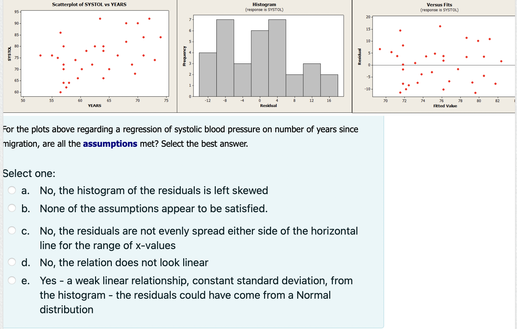Image resolution: width=517 pixels, height=329 pixels.
Task: Click the Versus Fits plot title
Action: 440,4
